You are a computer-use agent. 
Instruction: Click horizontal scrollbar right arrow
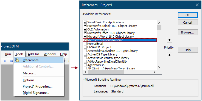pyautogui.click(x=155, y=72)
